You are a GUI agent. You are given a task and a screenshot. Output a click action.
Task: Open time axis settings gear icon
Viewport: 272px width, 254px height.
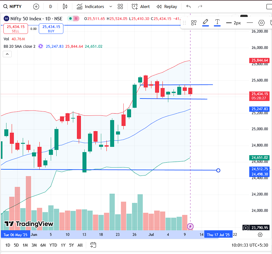pos(260,235)
